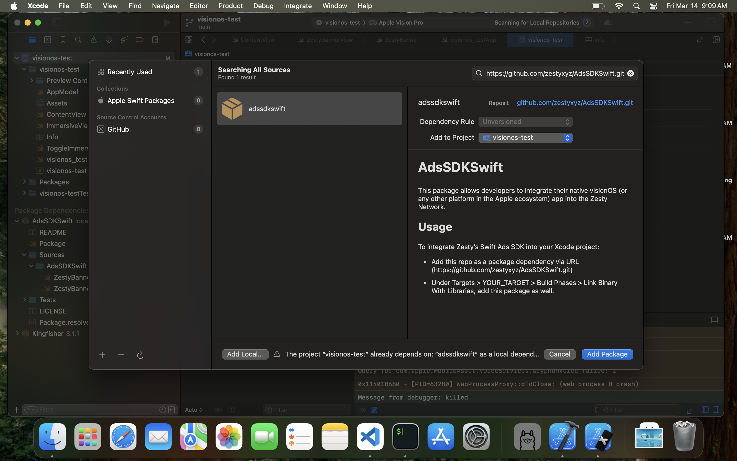Open the Report navigator icon
Screen dimensions: 737x461
pyautogui.click(x=155, y=40)
